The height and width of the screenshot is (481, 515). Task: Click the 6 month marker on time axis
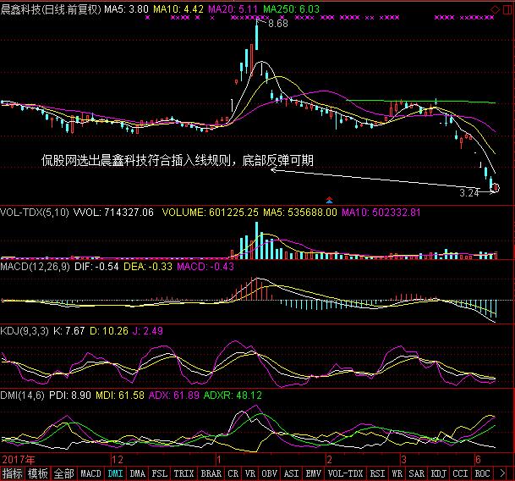(x=479, y=460)
